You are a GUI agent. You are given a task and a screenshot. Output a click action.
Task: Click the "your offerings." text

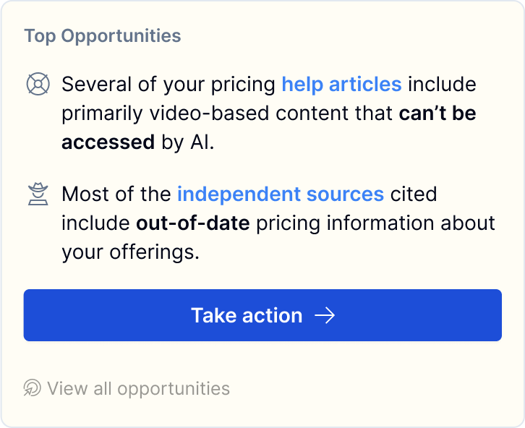pyautogui.click(x=131, y=252)
